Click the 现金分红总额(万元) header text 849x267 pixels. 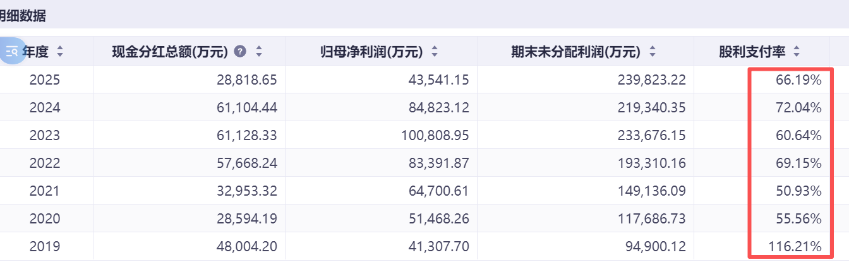click(x=169, y=52)
